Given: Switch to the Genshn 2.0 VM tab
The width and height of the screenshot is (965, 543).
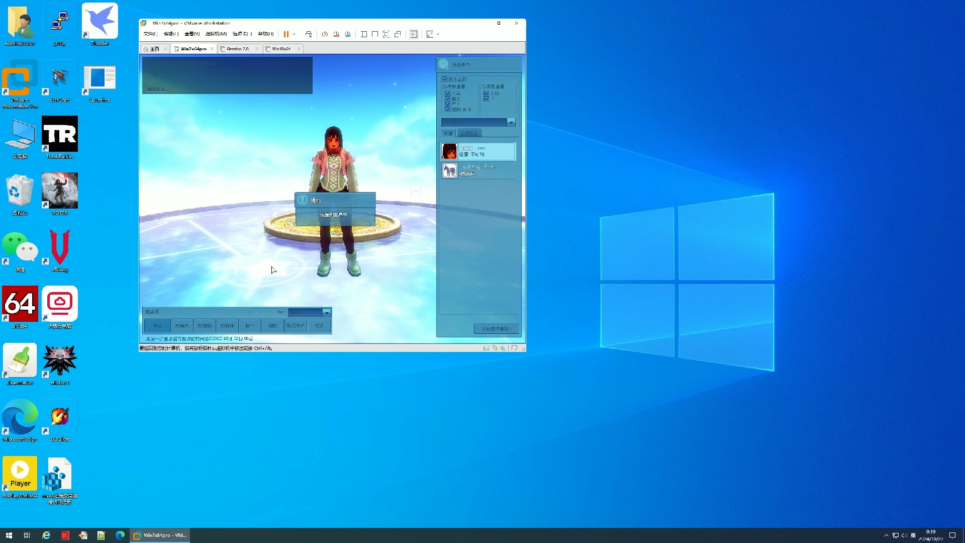Looking at the screenshot, I should click(x=237, y=49).
